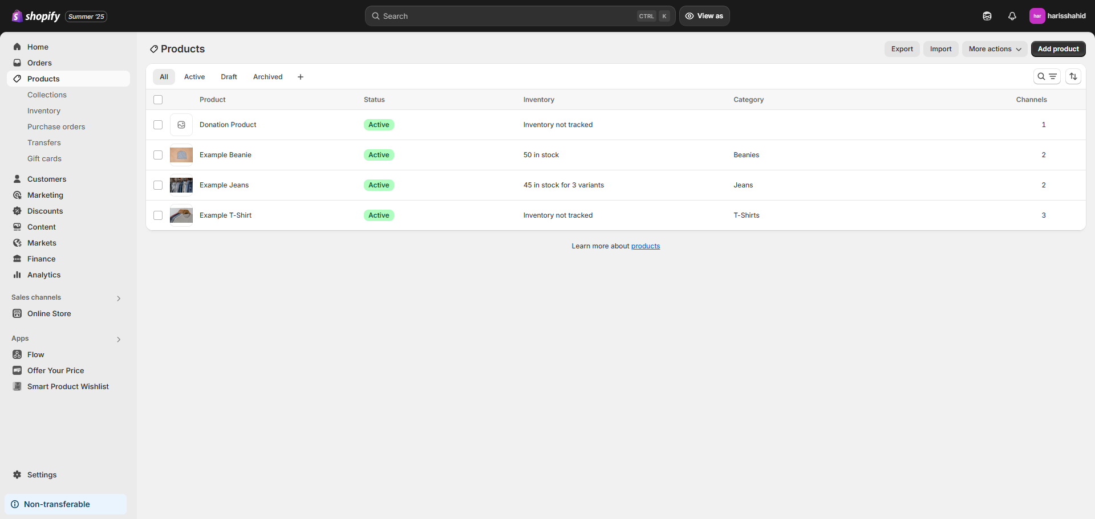The image size is (1095, 519).
Task: Click the Flow app icon
Action: pos(17,354)
